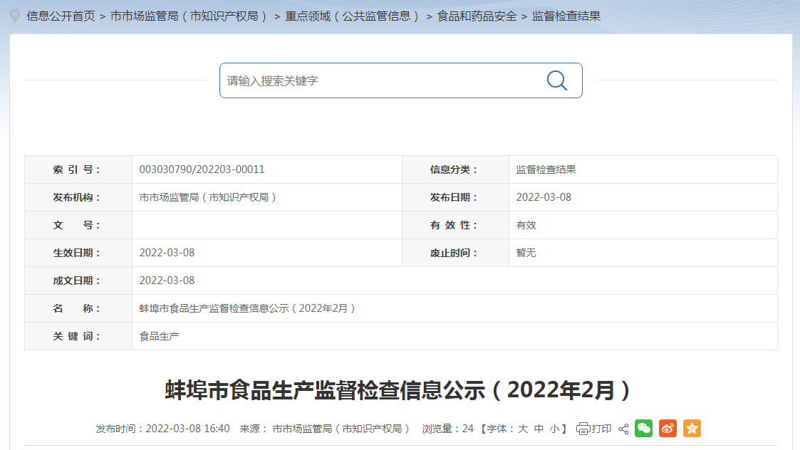Click the 有效 validity value
Image resolution: width=800 pixels, height=450 pixels.
[x=526, y=225]
